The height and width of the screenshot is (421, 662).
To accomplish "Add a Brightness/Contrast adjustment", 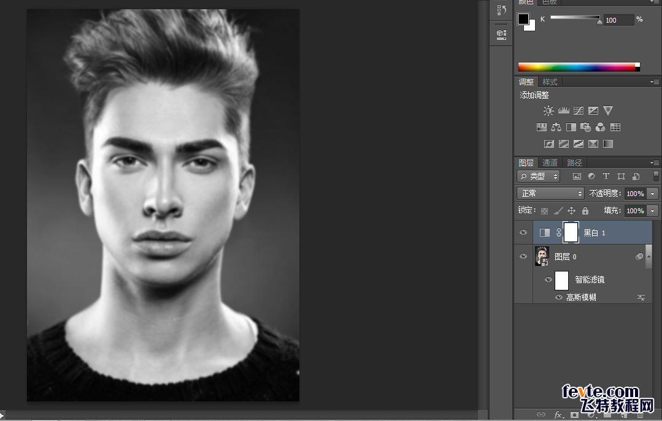I will tap(548, 110).
